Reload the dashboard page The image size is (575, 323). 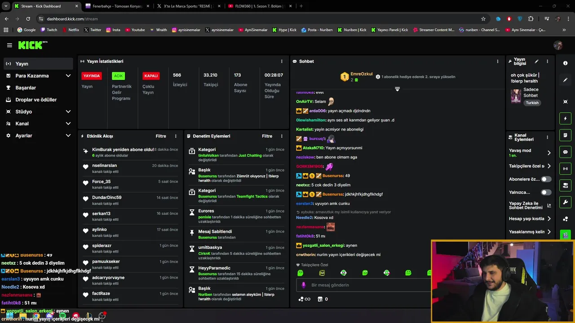(28, 19)
